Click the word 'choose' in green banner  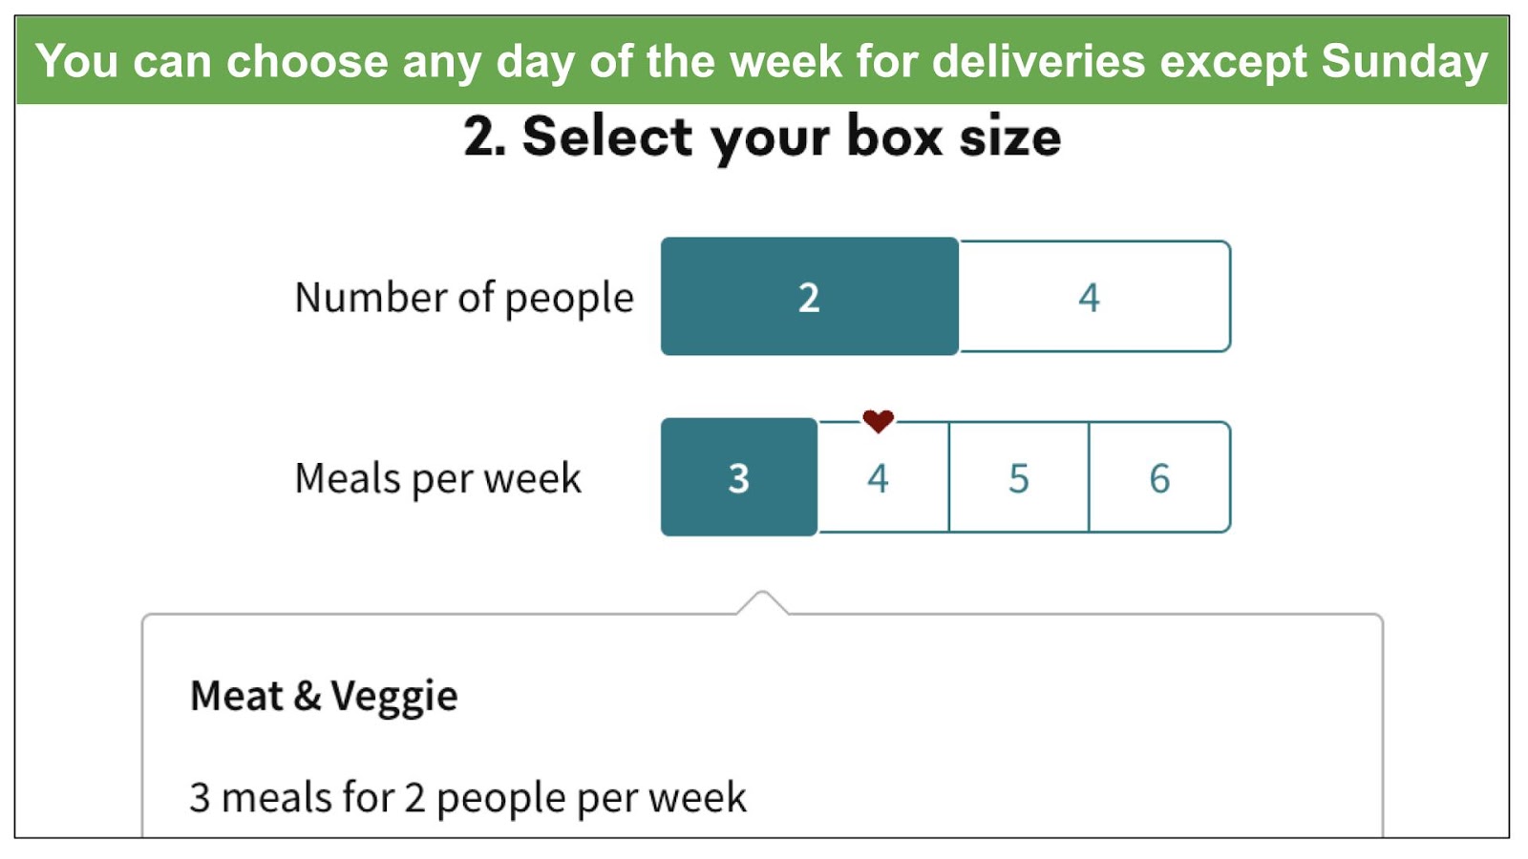click(308, 61)
